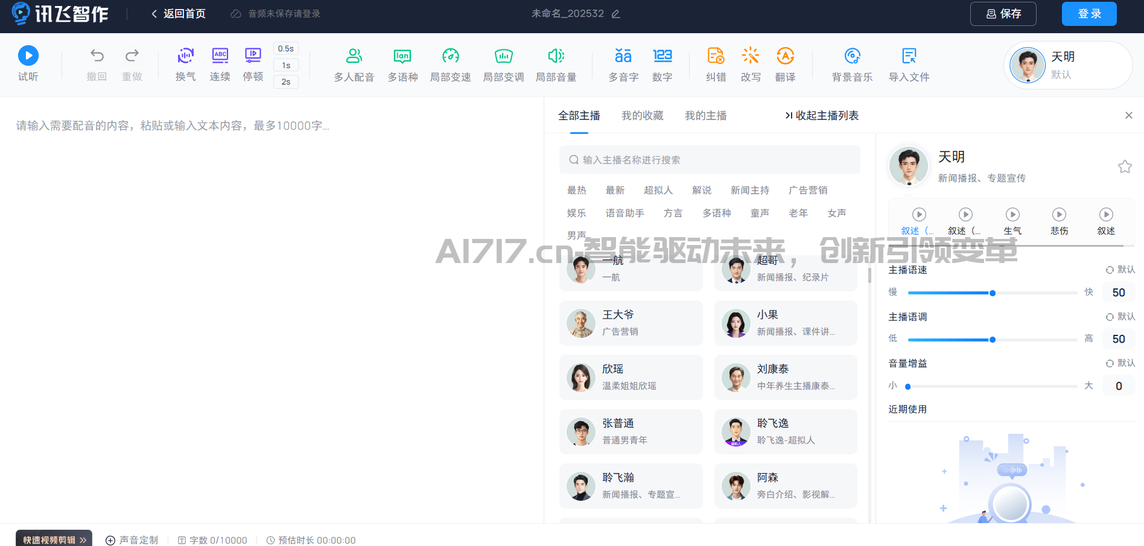Open 快速视频剪辑 quick video editing
This screenshot has width=1144, height=546.
click(54, 539)
